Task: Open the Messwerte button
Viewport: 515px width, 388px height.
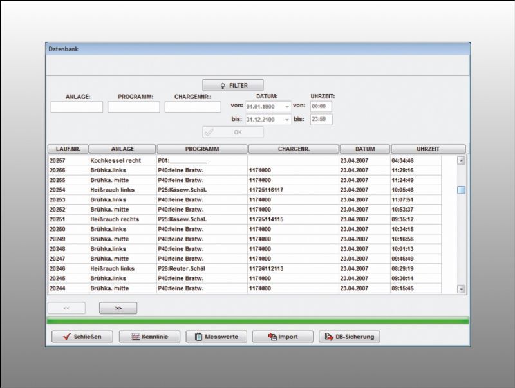Action: [216, 337]
